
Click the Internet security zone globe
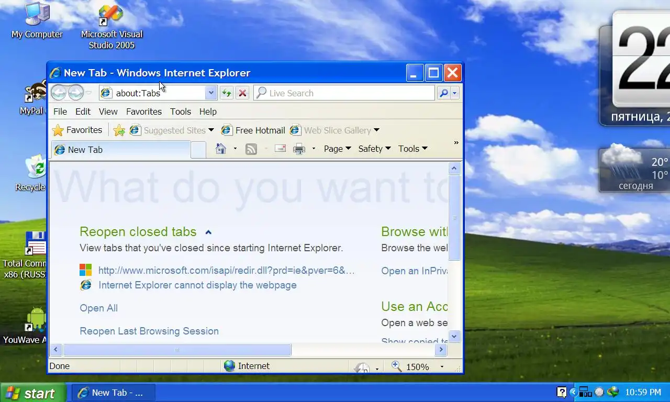coord(229,366)
